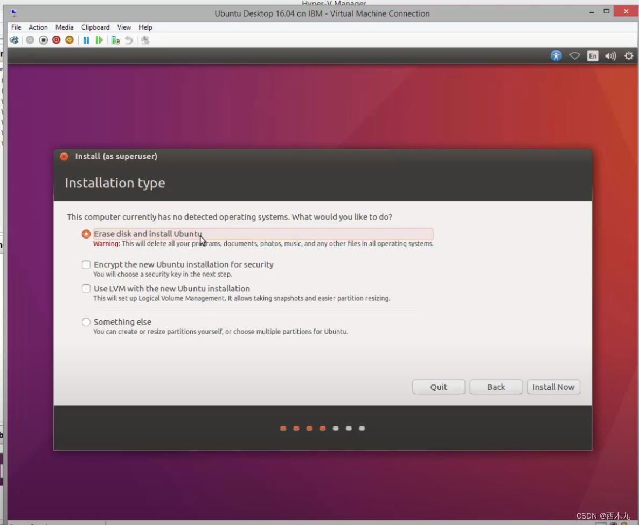The height and width of the screenshot is (525, 639).
Task: Open the sound volume indicator
Action: tap(610, 56)
